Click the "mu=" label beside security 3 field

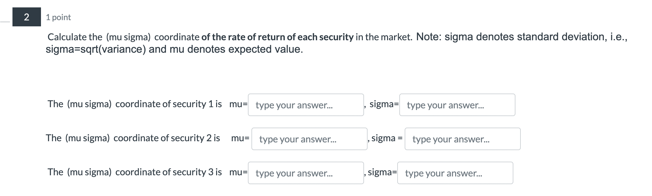238,172
